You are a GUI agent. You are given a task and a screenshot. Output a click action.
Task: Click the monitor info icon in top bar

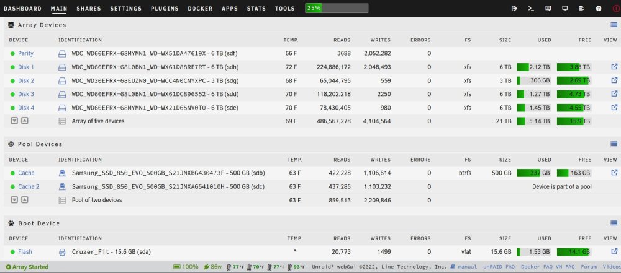click(x=565, y=8)
